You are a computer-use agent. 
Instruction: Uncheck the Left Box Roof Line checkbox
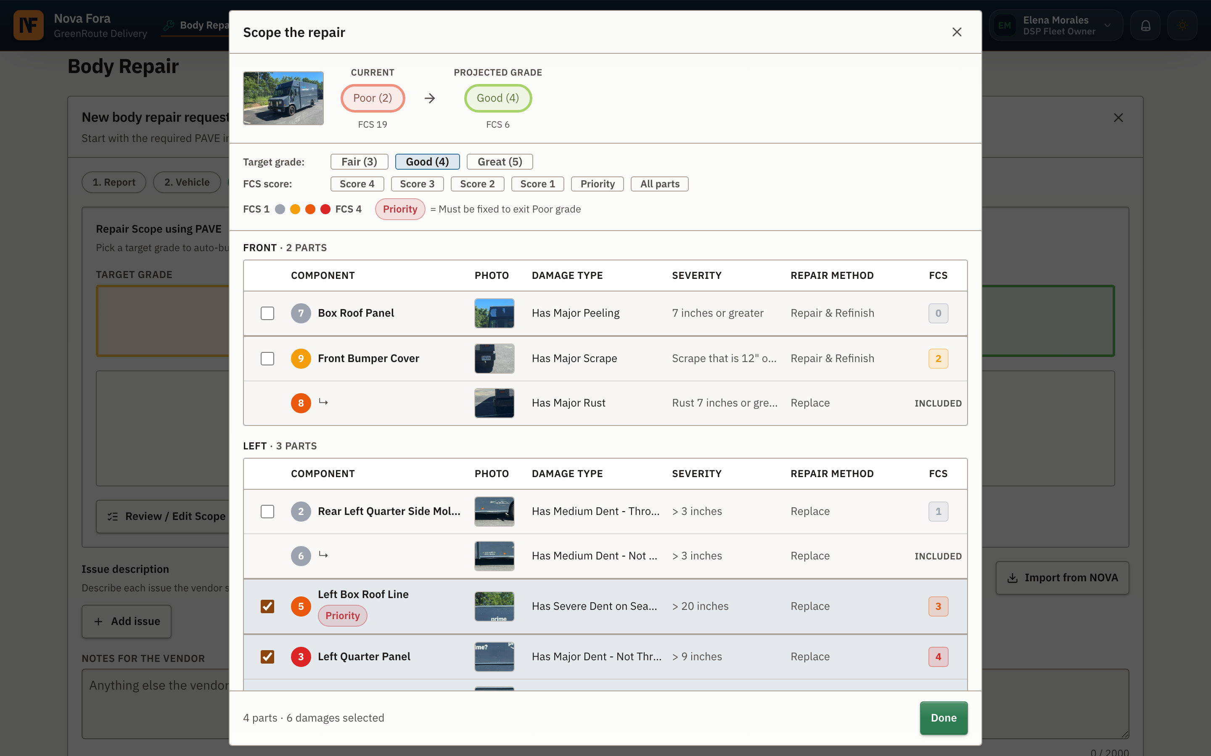point(267,606)
